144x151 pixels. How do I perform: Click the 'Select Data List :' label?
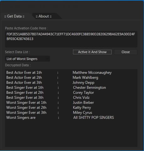[18, 52]
